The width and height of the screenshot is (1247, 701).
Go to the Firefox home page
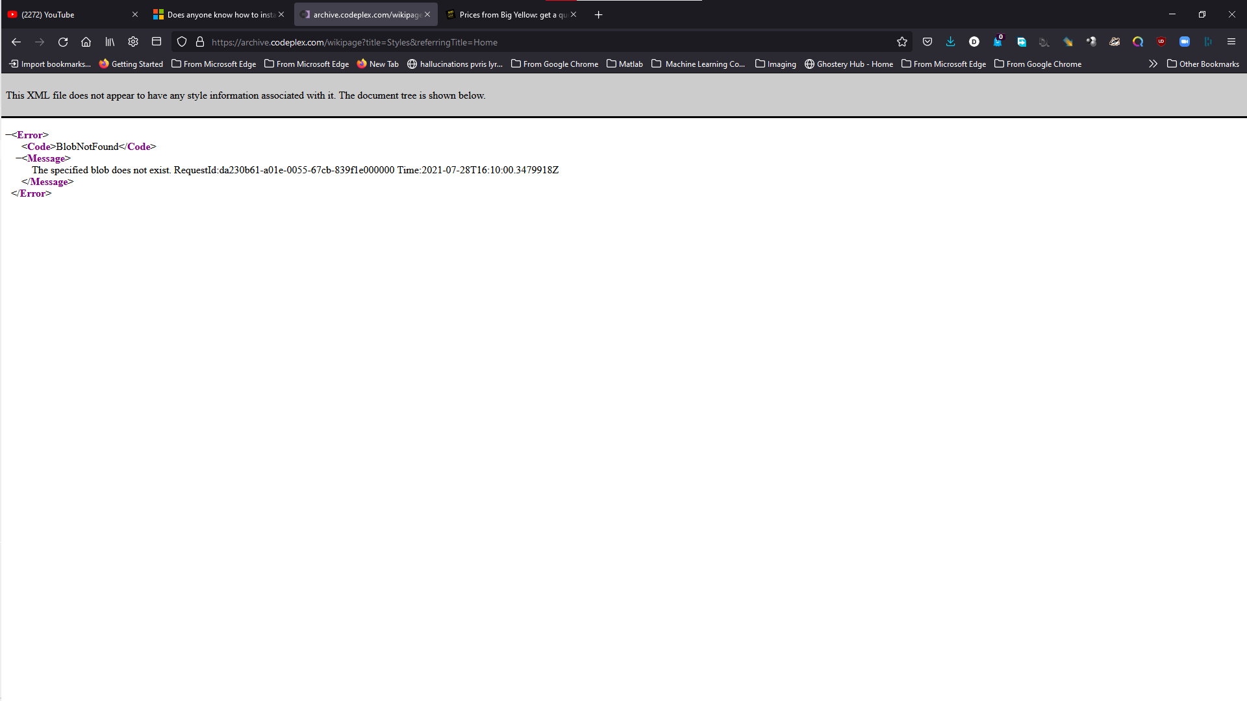(86, 42)
